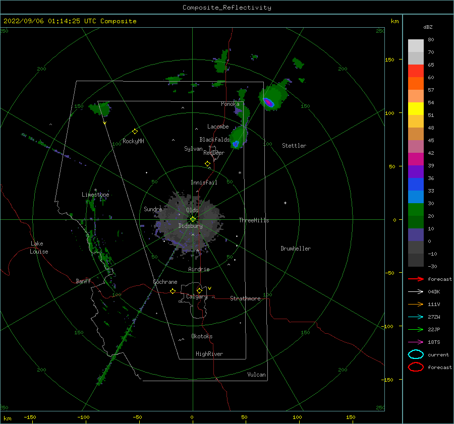The image size is (454, 424).
Task: Click the HighRiver label
Action: click(209, 354)
